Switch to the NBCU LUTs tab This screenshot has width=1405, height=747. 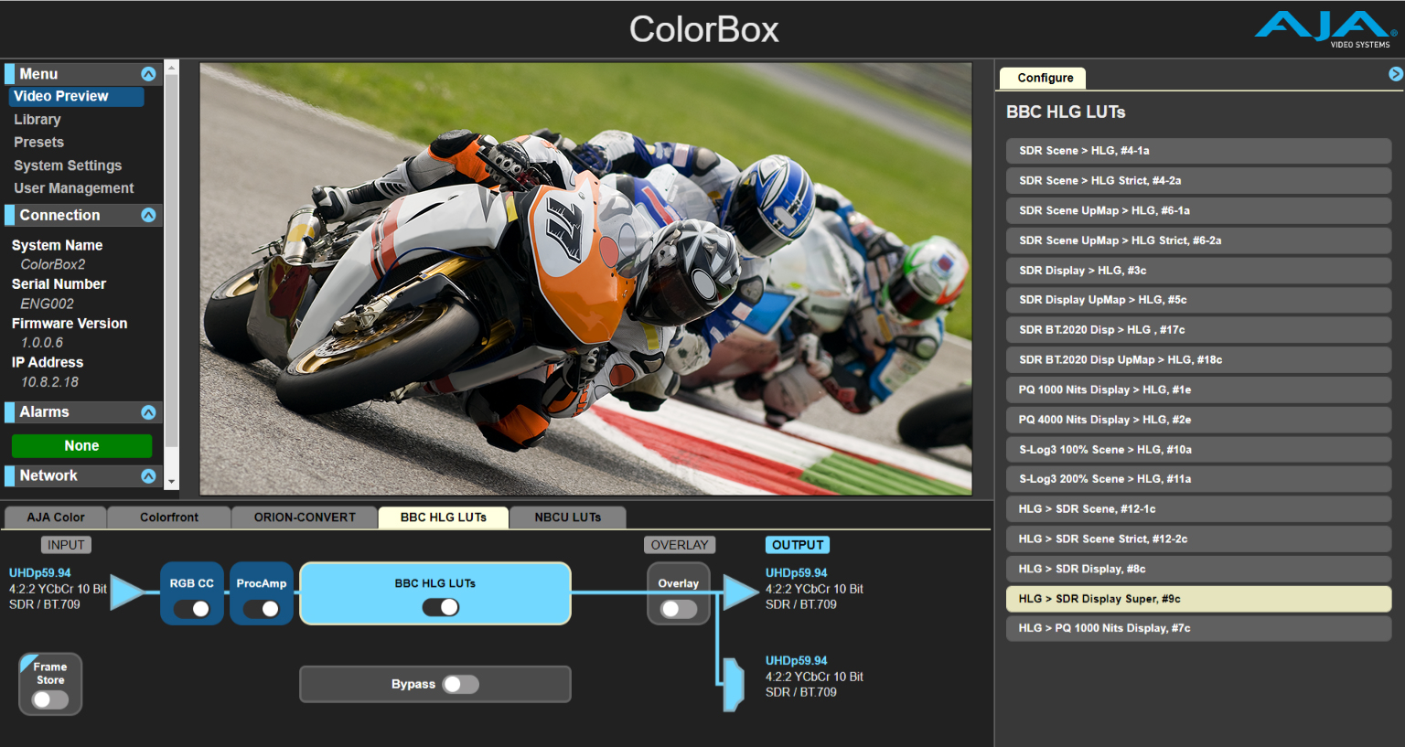click(x=567, y=517)
